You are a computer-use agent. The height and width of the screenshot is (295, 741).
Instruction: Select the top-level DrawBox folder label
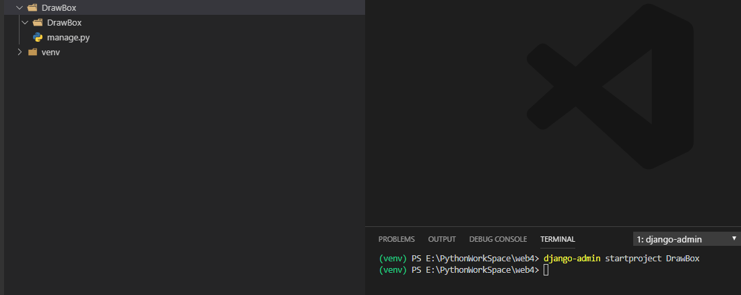point(59,7)
